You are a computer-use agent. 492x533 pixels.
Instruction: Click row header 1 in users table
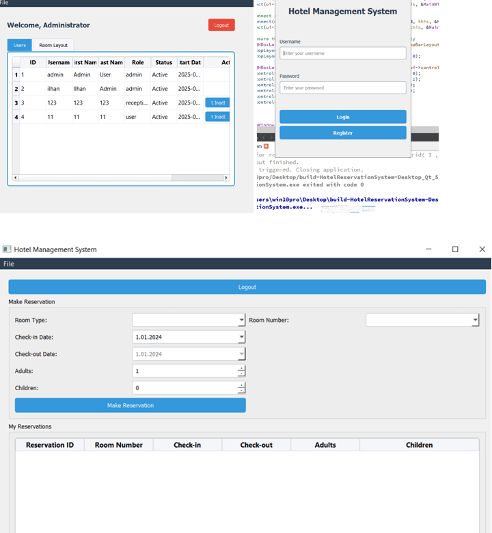click(x=16, y=74)
